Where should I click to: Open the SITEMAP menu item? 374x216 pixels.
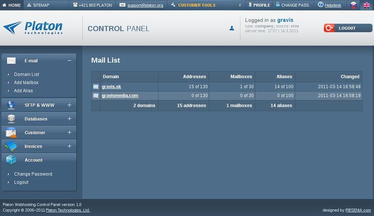(x=41, y=5)
